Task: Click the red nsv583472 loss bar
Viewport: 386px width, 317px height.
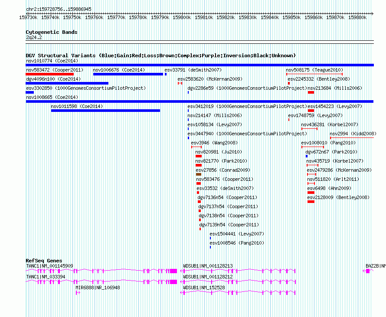Action: 50,74
